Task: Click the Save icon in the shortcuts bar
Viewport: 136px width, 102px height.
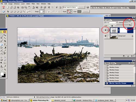Action: pos(22,7)
